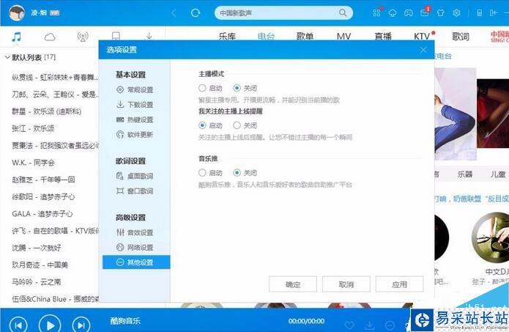Select song 玖月奇迹 - 中国美
This screenshot has height=332, width=509.
[x=40, y=265]
